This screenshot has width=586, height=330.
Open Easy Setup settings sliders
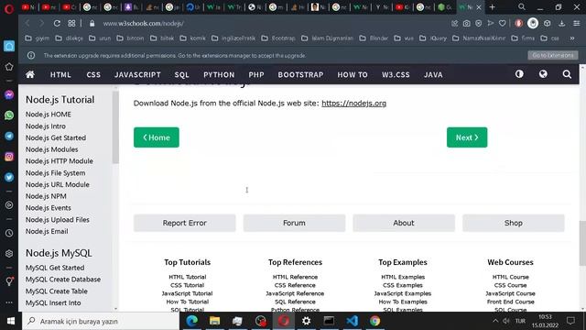pyautogui.click(x=577, y=23)
